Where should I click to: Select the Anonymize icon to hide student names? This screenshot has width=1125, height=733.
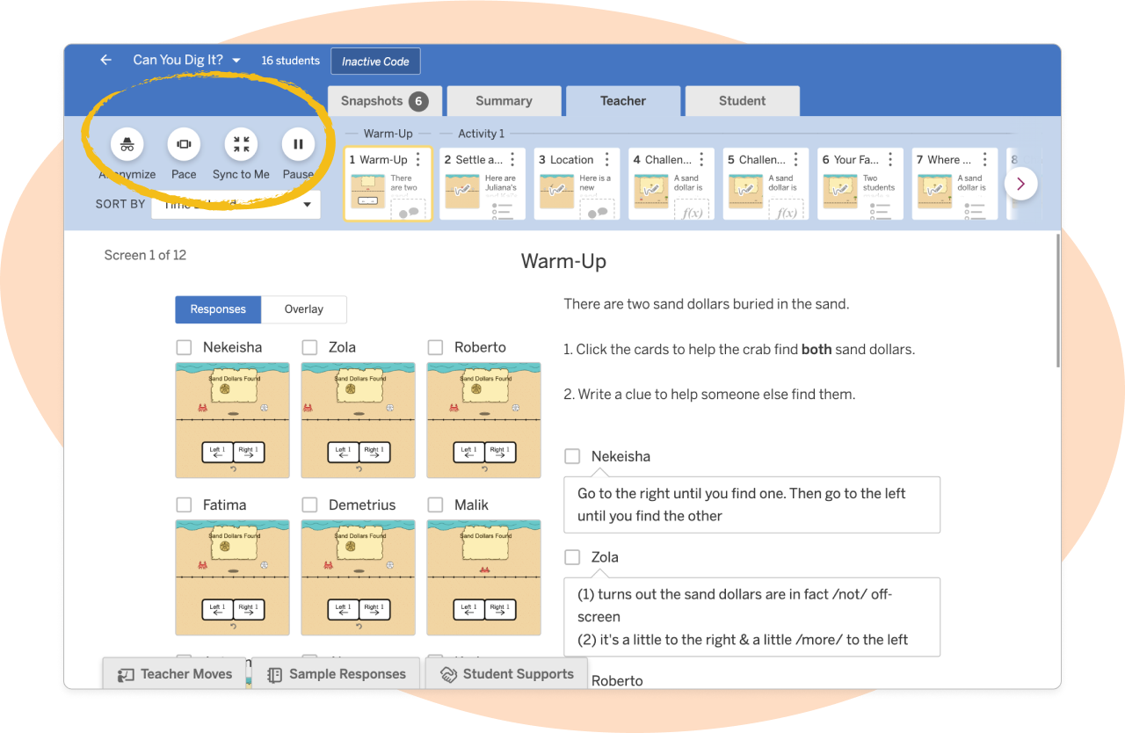click(127, 145)
